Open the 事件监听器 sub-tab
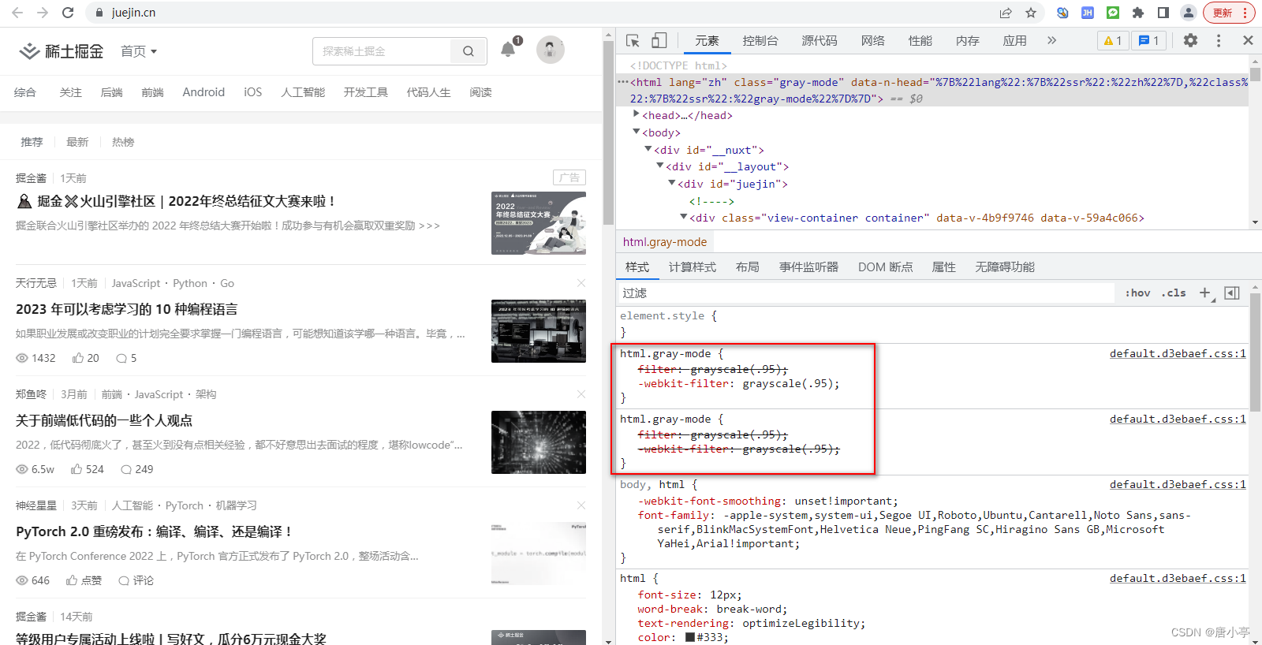Screen dimensions: 1262x645 pos(808,267)
